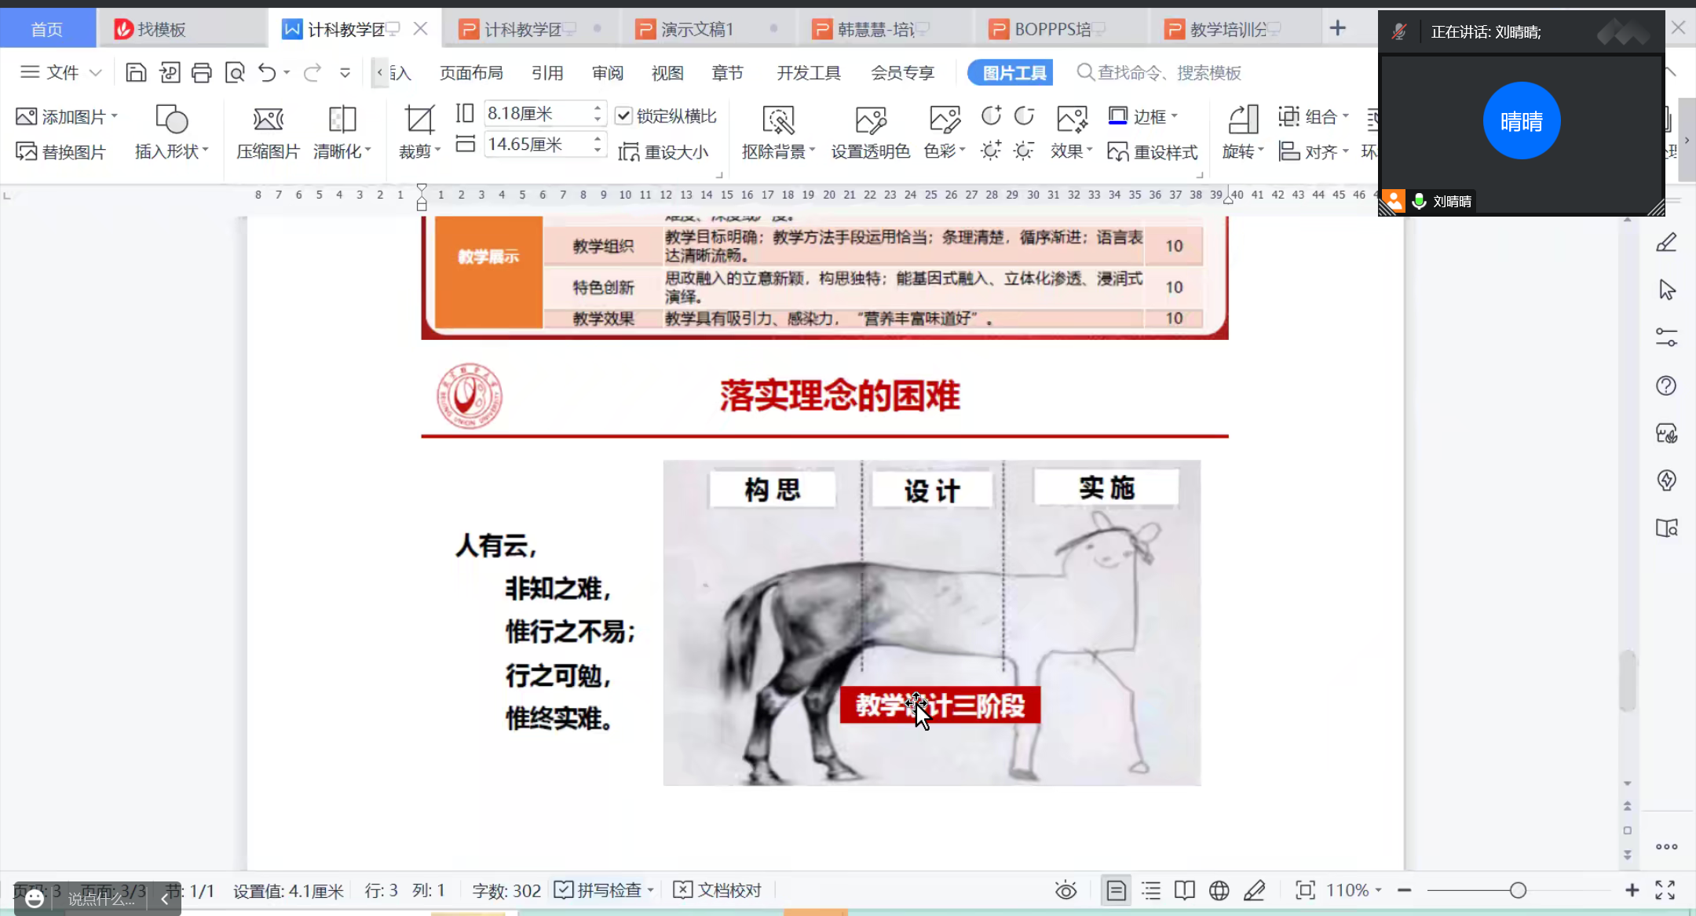
Task: Click the Undo arrow icon
Action: coord(267,73)
